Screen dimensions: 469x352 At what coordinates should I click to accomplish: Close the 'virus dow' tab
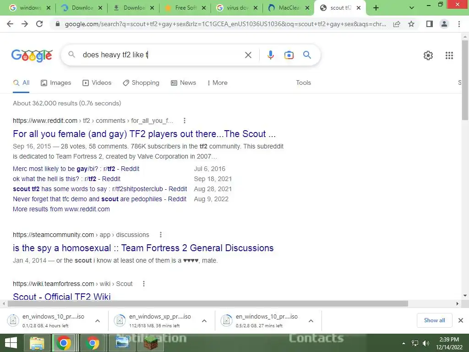click(x=256, y=8)
